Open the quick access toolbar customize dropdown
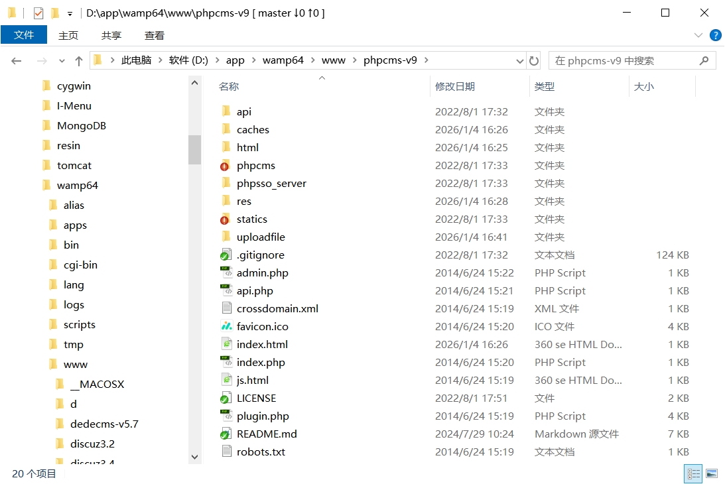725x484 pixels. [70, 13]
